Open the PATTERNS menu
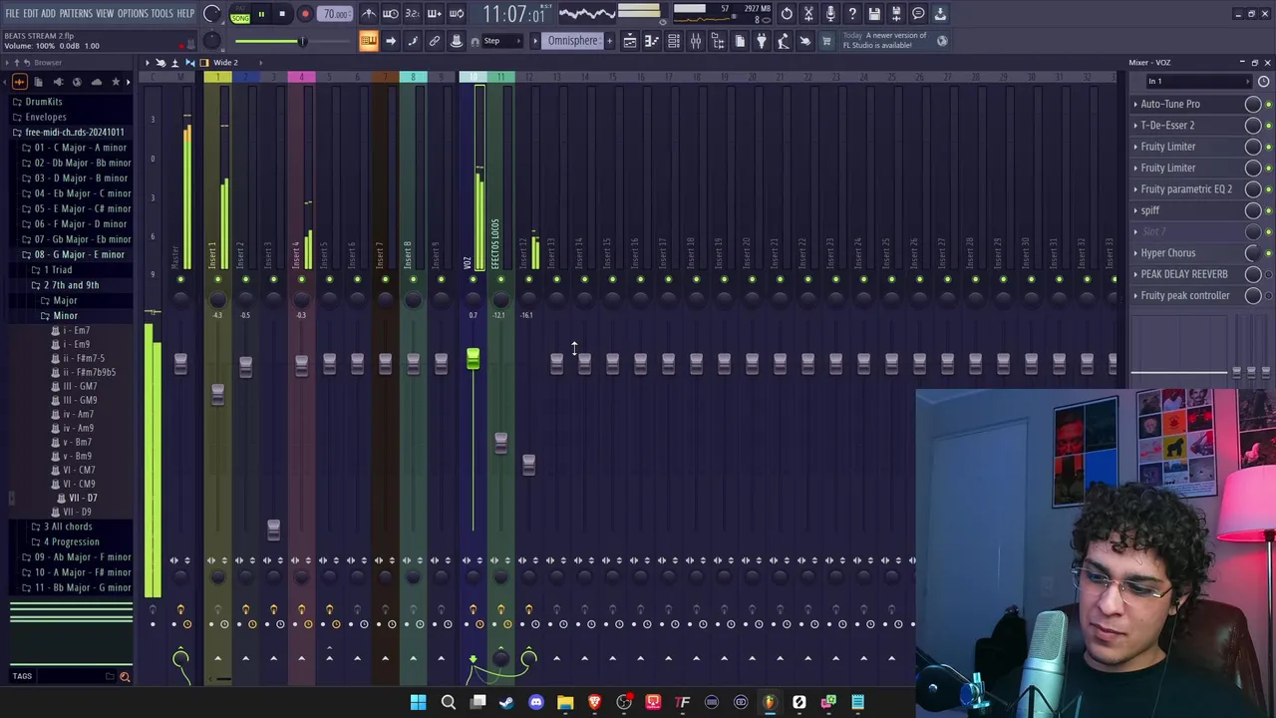The width and height of the screenshot is (1276, 718). tap(76, 13)
